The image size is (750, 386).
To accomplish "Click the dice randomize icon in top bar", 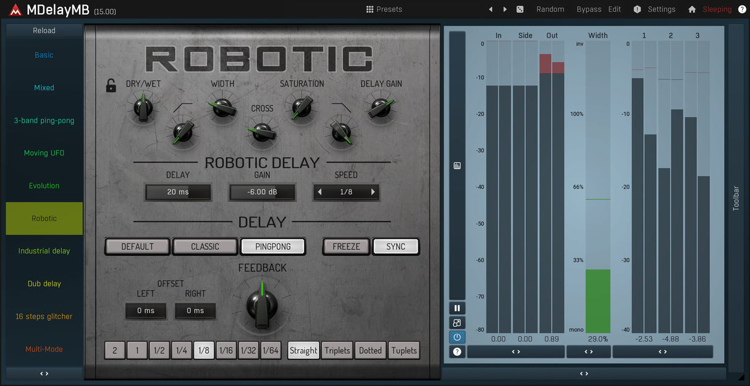I will point(520,9).
